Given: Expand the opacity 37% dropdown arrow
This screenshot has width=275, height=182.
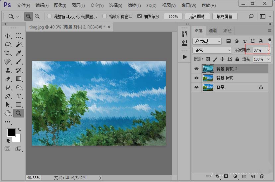Looking at the screenshot, I should pyautogui.click(x=268, y=50).
